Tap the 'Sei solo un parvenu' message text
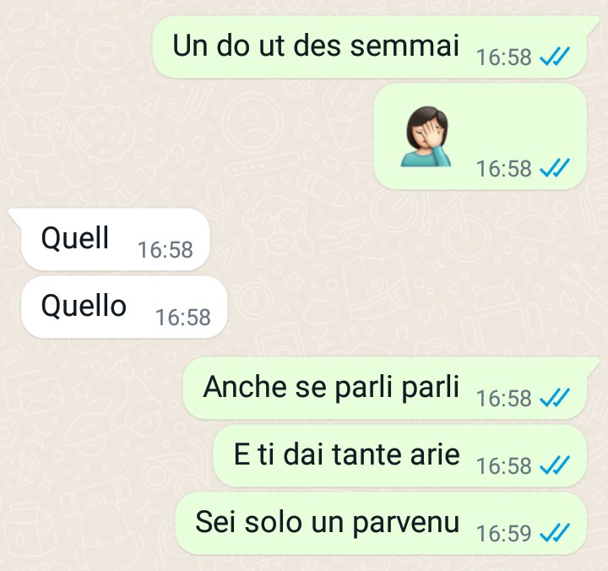Image resolution: width=608 pixels, height=571 pixels. click(x=328, y=522)
